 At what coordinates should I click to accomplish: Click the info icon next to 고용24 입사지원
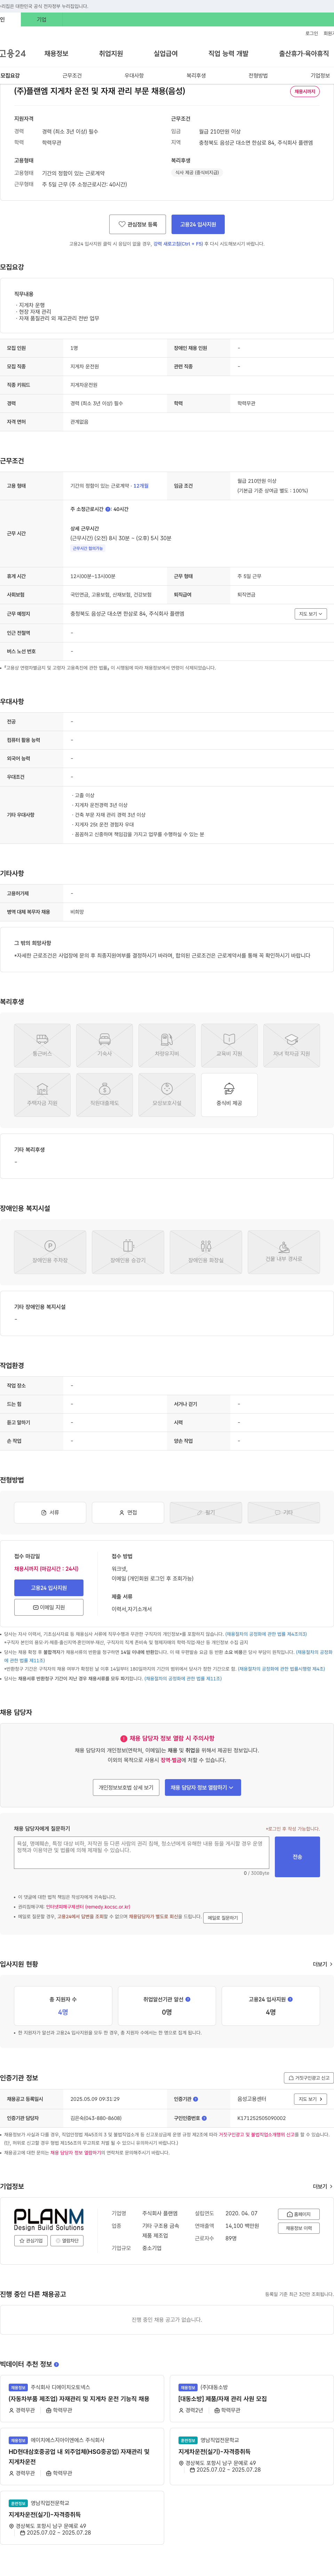pos(290,1999)
